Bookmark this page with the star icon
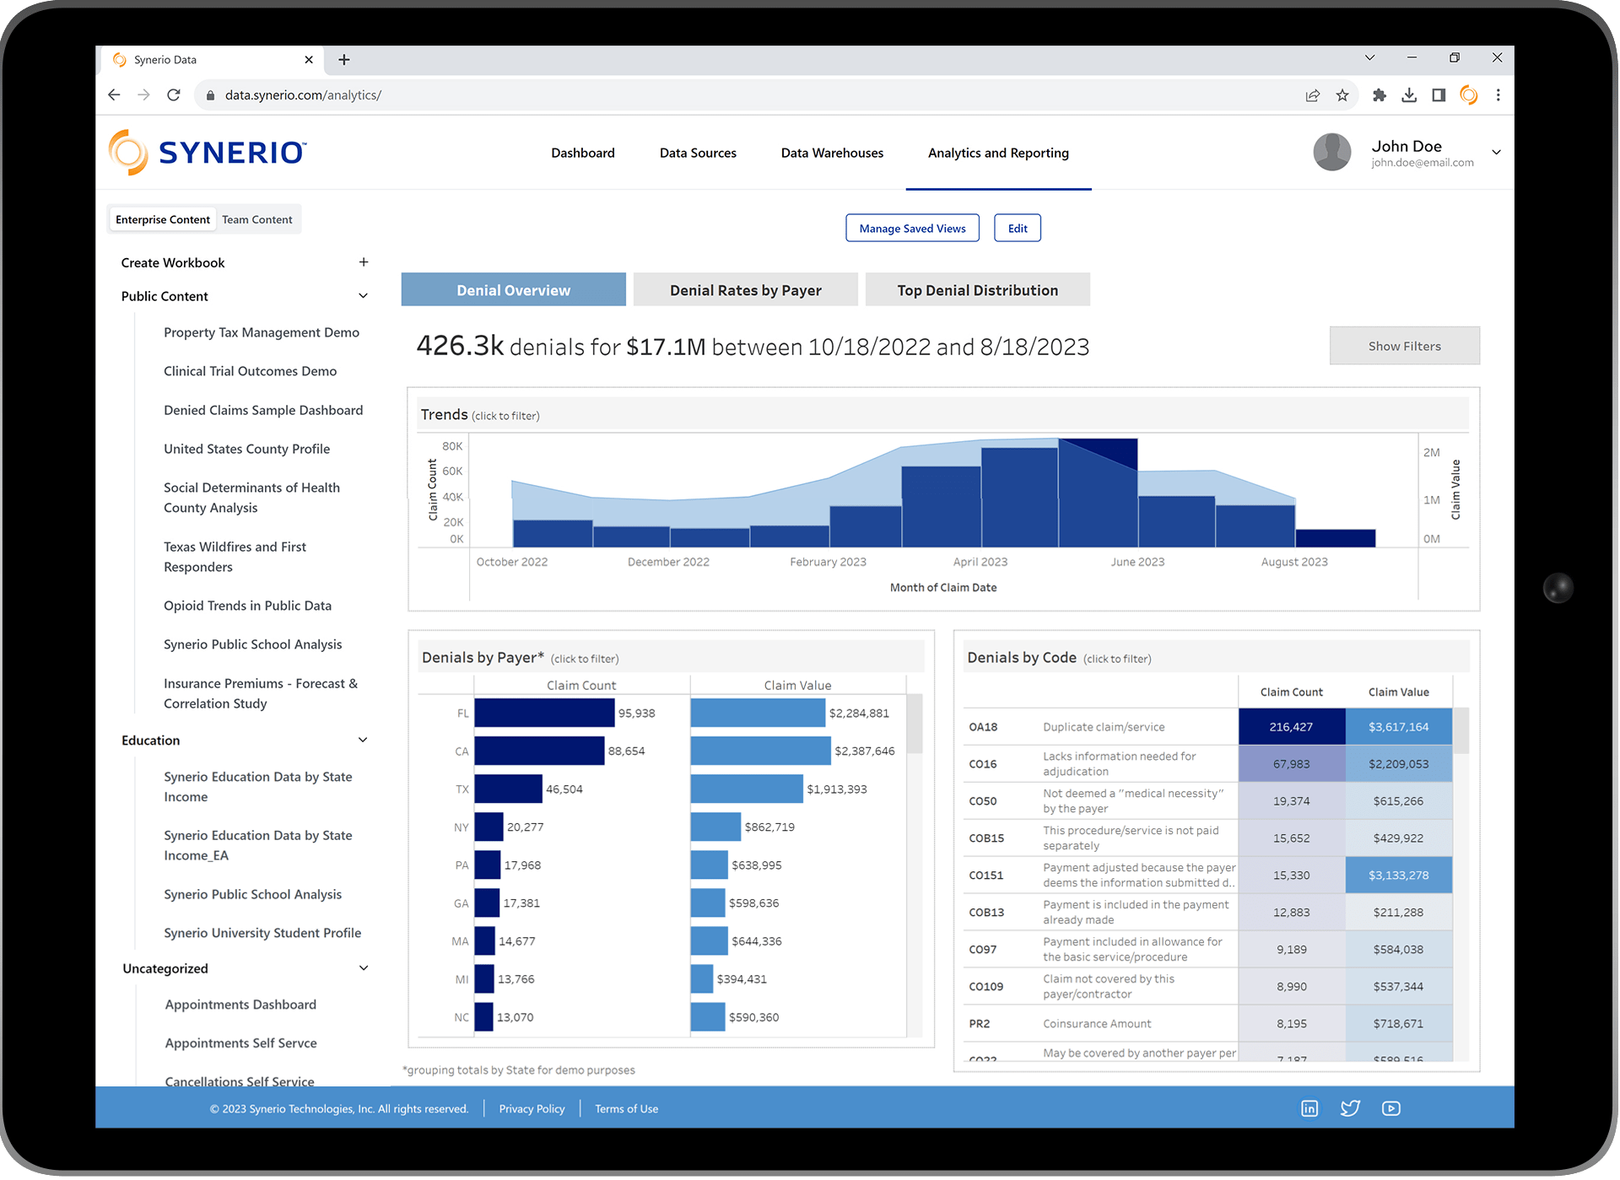The height and width of the screenshot is (1180, 1620). [x=1342, y=95]
